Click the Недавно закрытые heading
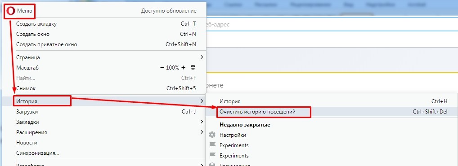The height and width of the screenshot is (166, 458). [245, 125]
